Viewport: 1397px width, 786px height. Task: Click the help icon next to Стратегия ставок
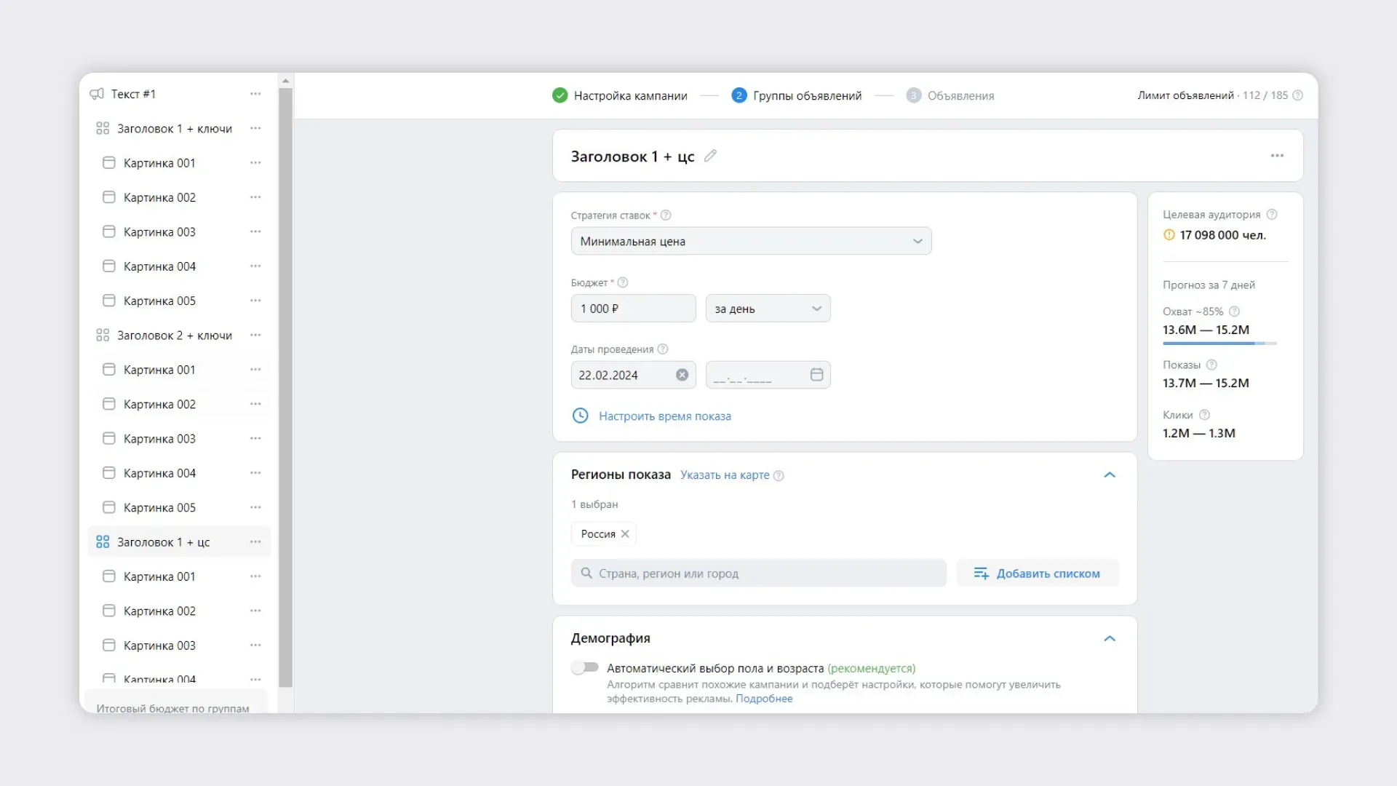(x=665, y=215)
